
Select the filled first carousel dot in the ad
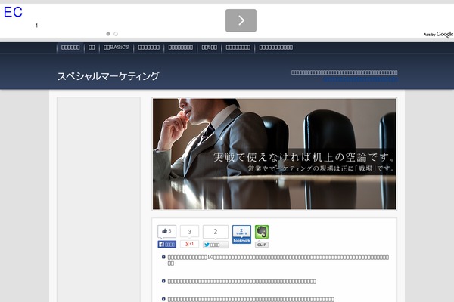tap(108, 34)
